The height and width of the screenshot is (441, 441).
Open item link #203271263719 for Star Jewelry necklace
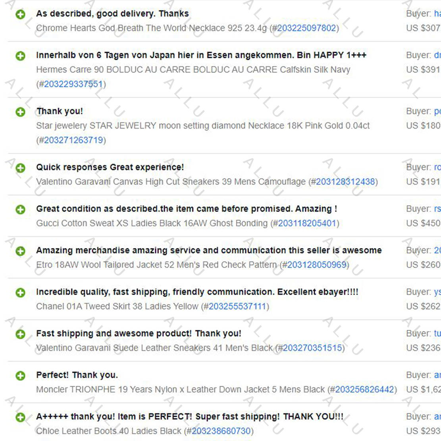(x=73, y=140)
